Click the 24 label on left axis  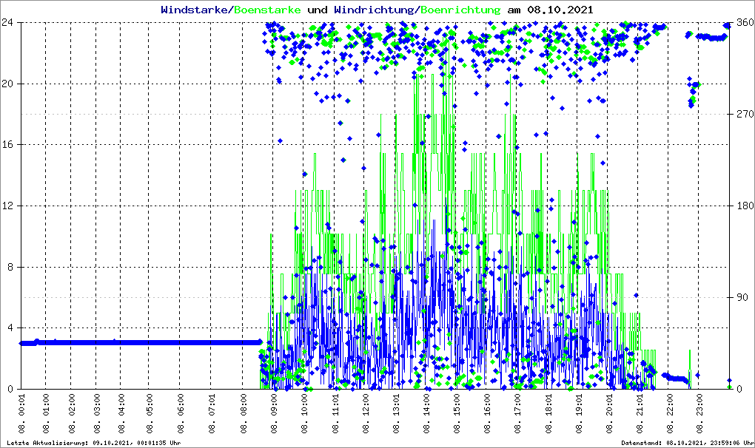(x=10, y=23)
